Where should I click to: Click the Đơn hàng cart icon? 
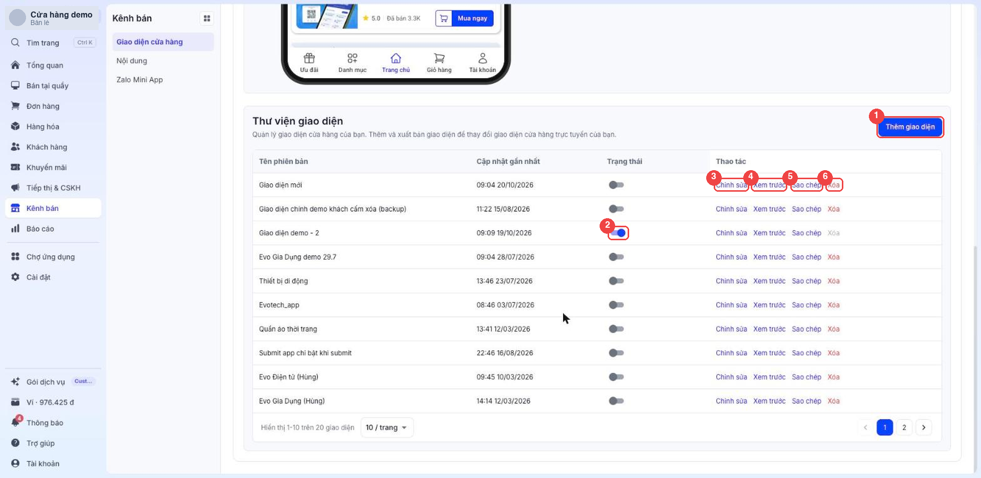16,106
